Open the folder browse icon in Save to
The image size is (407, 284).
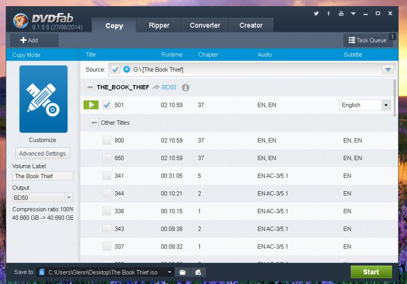point(183,272)
